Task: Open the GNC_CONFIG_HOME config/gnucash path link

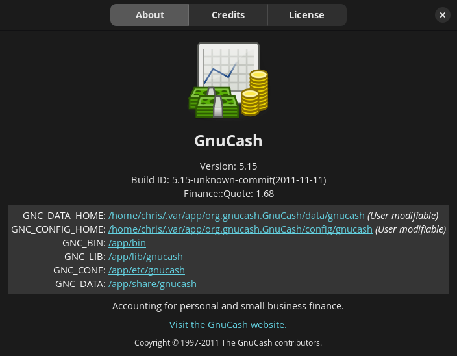Action: (240, 229)
